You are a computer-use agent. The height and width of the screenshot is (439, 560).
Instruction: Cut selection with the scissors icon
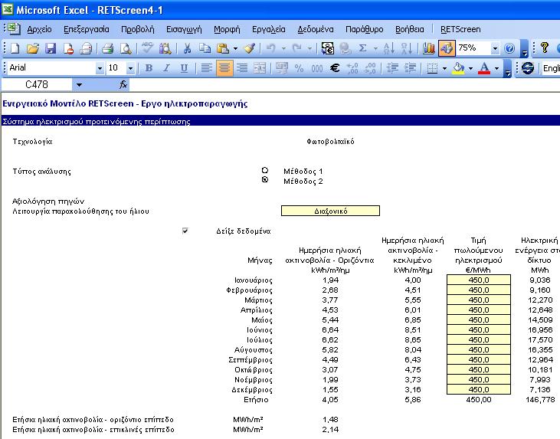187,48
